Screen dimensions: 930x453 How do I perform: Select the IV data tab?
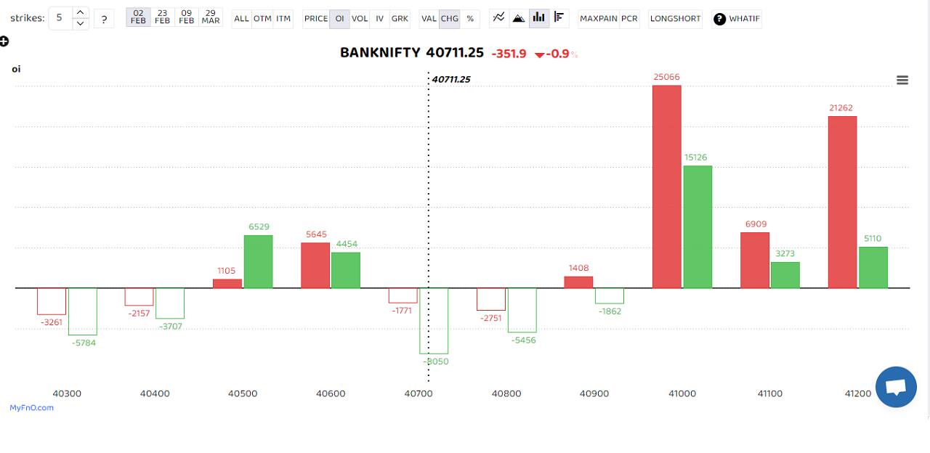[x=379, y=19]
